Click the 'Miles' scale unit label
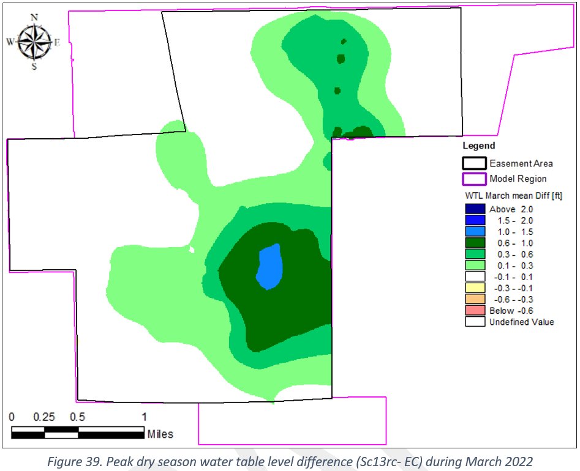This screenshot has width=580, height=471. [x=160, y=434]
